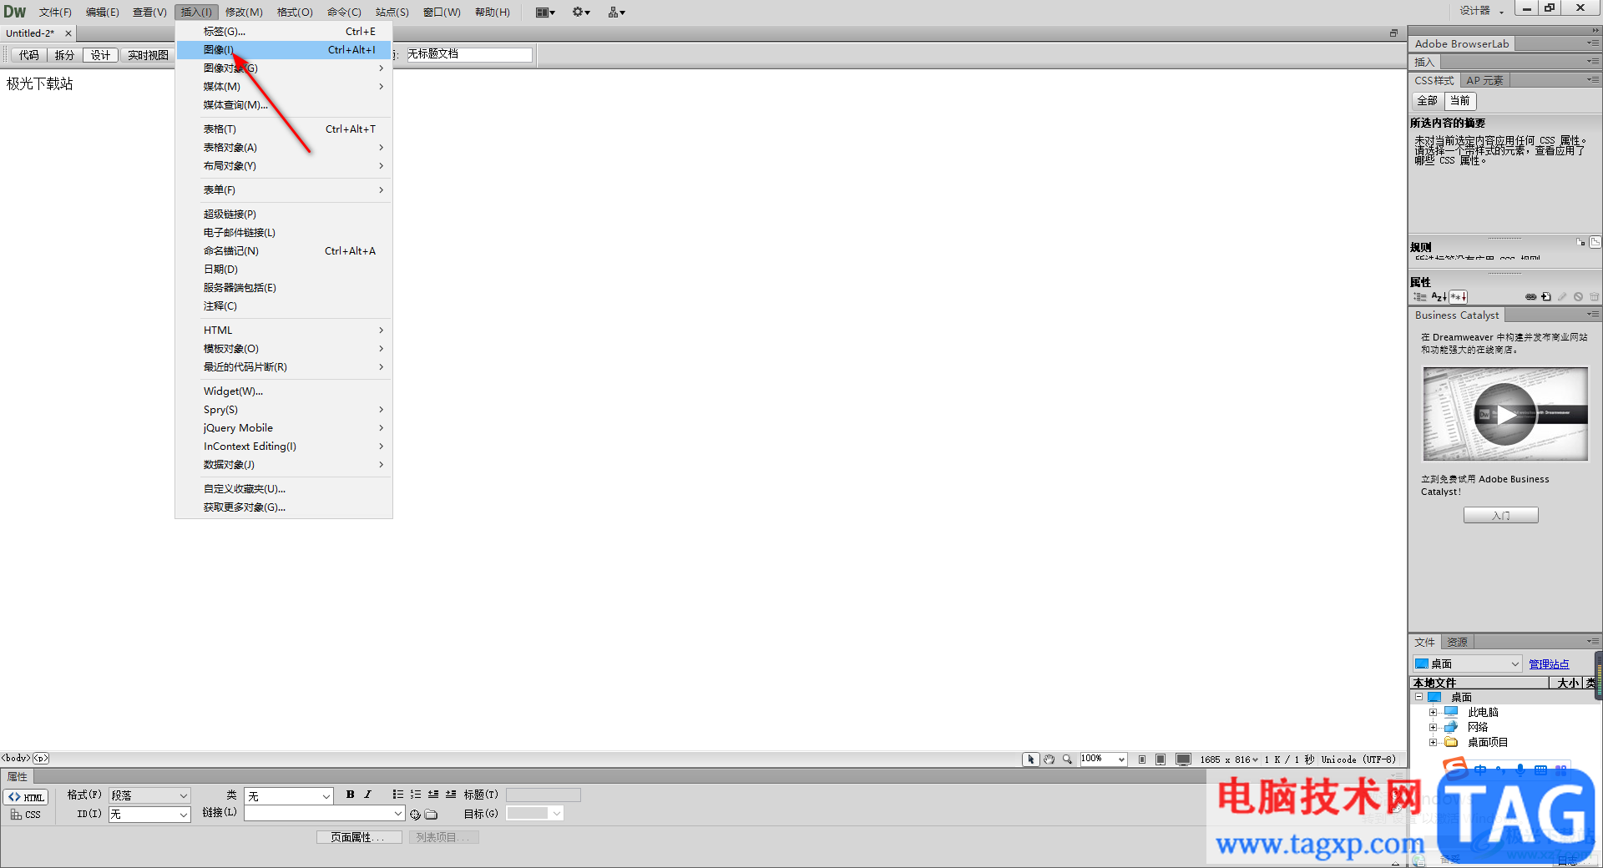Play the Business Catalyst video thumbnail
Image resolution: width=1603 pixels, height=868 pixels.
coord(1505,414)
